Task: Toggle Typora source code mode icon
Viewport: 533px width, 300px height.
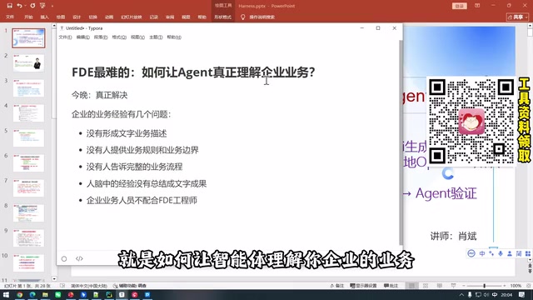Action: point(79,259)
